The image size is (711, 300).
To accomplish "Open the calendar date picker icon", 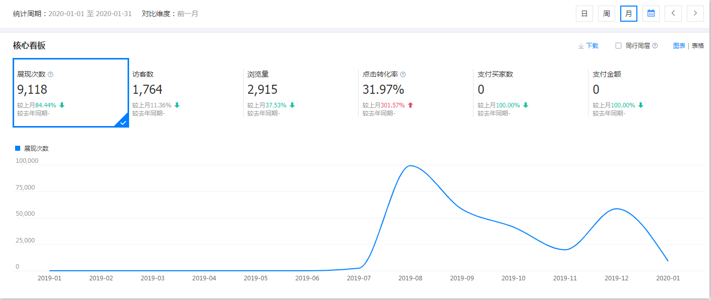I will point(650,14).
